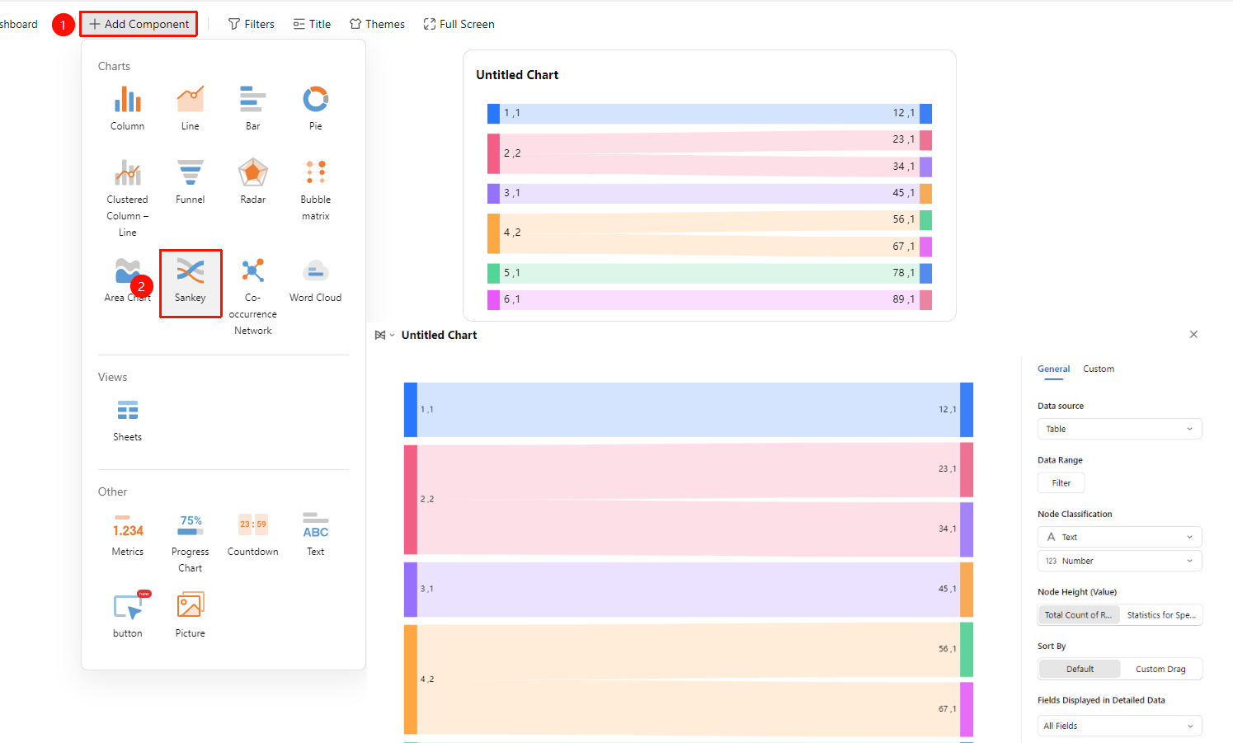This screenshot has width=1233, height=743.
Task: Click the Untitled Chart title in editor
Action: (439, 335)
